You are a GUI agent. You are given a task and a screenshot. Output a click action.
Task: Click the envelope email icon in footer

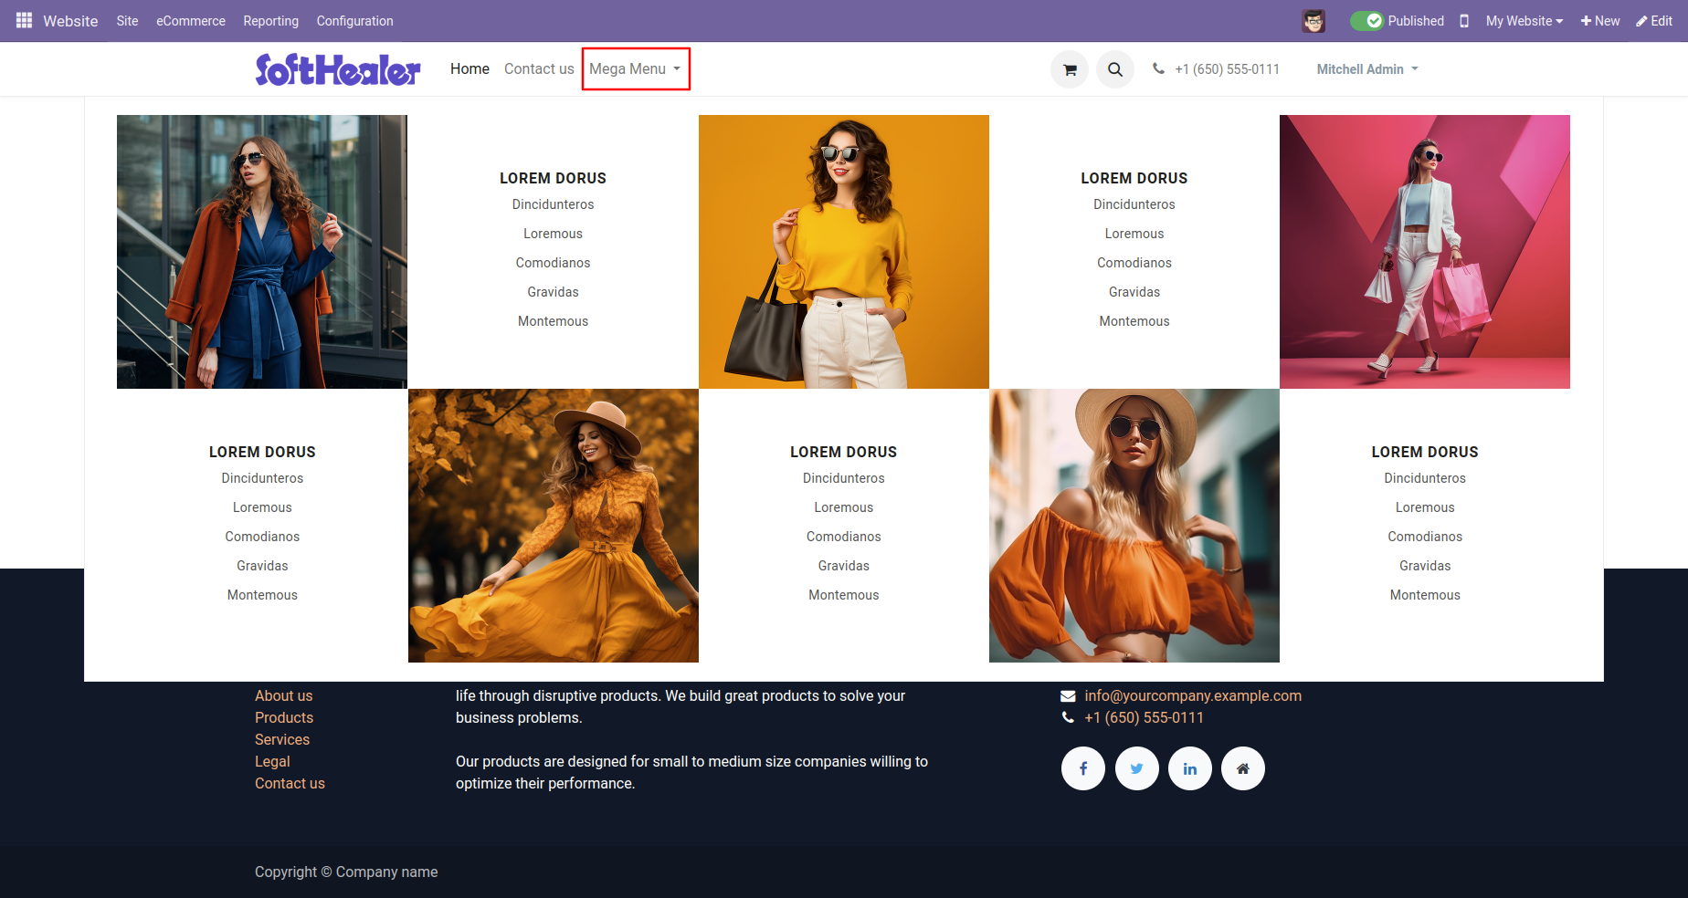[1068, 696]
